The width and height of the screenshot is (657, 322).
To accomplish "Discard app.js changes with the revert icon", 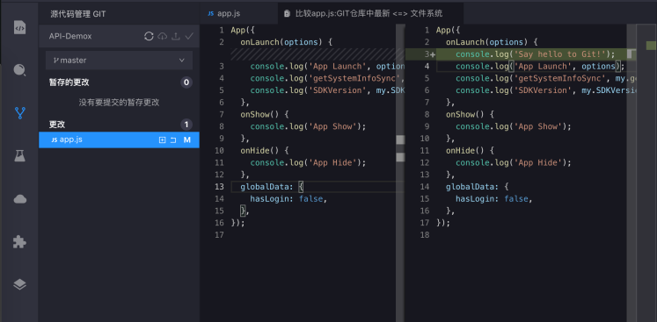I will pyautogui.click(x=173, y=140).
